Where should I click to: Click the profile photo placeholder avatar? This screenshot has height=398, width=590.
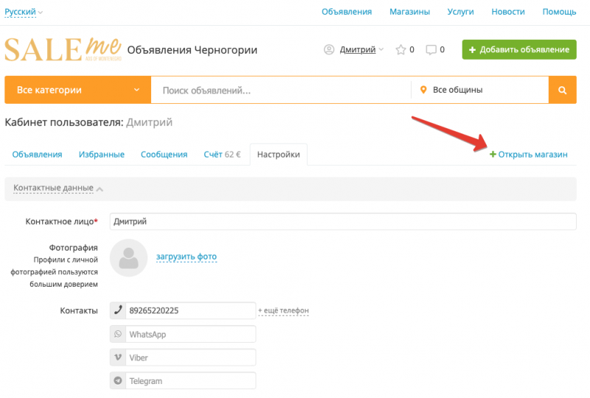pos(129,258)
